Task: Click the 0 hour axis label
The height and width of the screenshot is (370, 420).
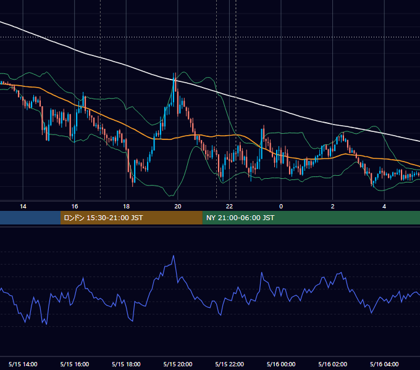Action: coord(281,207)
